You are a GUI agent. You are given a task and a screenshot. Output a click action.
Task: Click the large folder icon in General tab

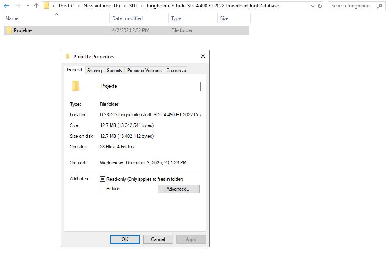(76, 87)
